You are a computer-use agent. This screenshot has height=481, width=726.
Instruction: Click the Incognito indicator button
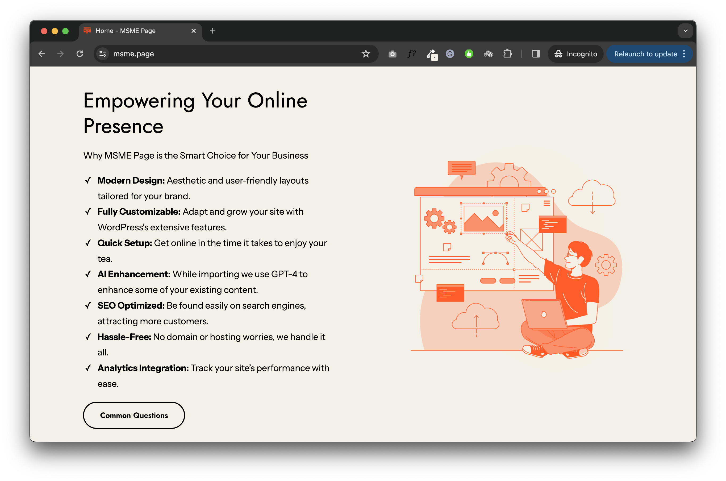(575, 54)
